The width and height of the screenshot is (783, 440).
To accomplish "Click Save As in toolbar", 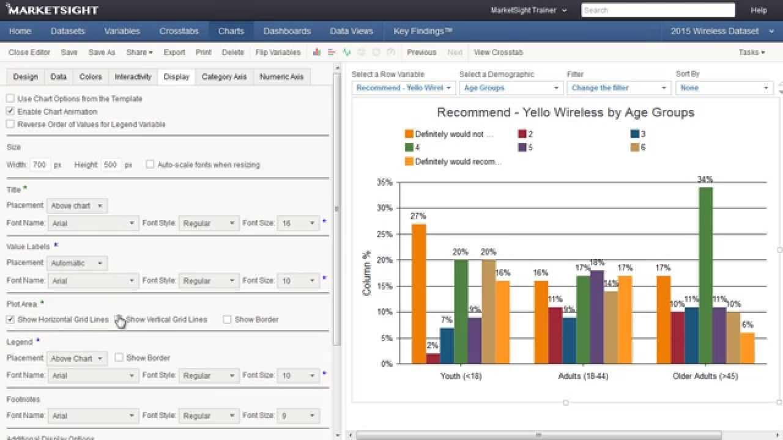I will [102, 53].
